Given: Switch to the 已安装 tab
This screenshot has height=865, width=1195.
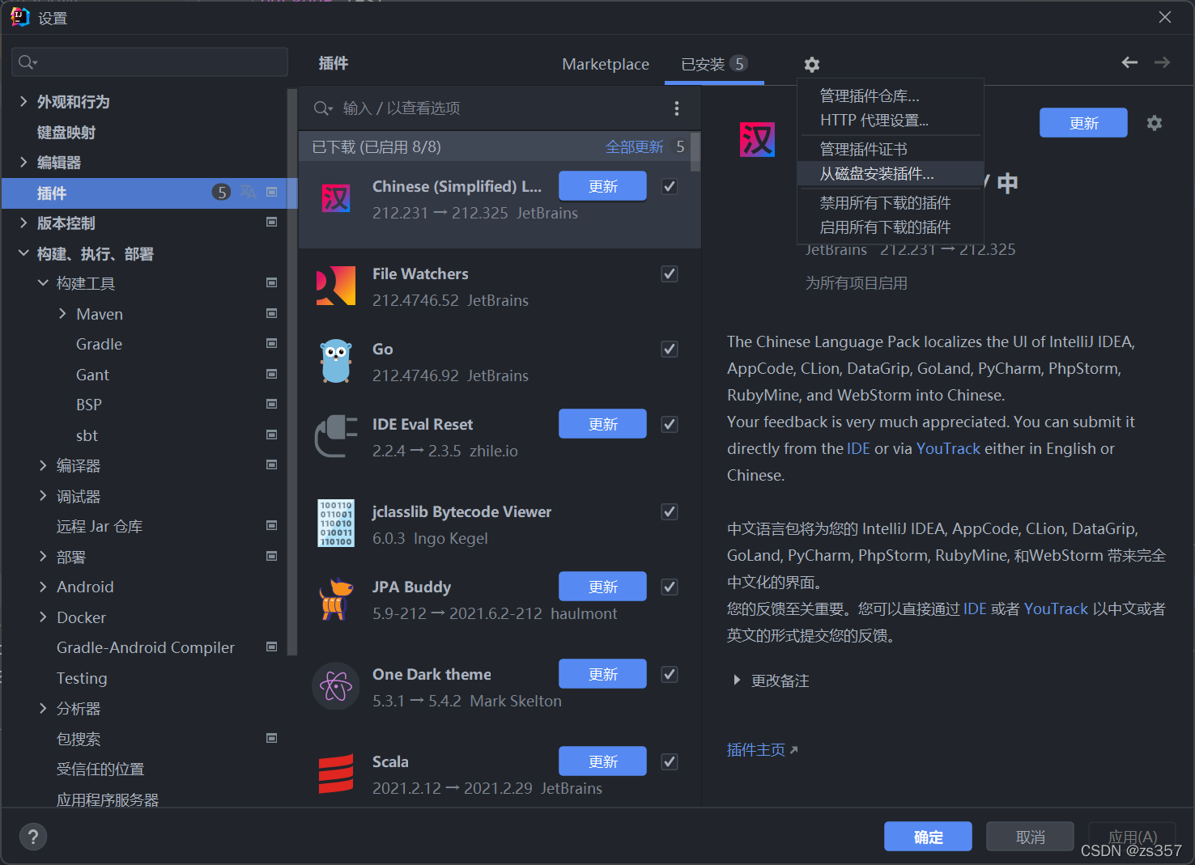Looking at the screenshot, I should coord(714,64).
